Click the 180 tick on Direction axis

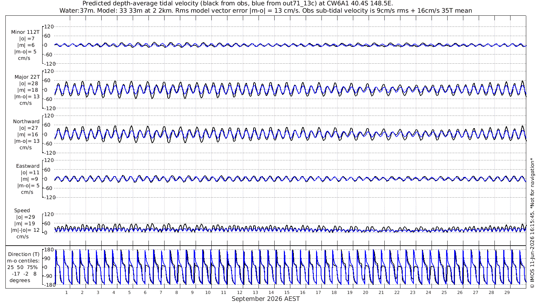pyautogui.click(x=48, y=250)
